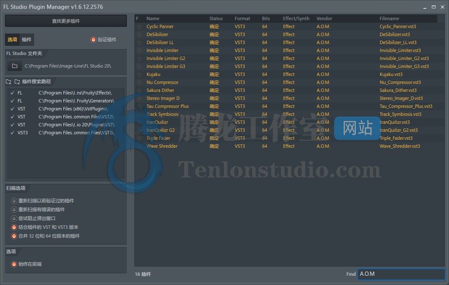
Task: Click Nu_Compressor.vst3 filename cell
Action: point(400,82)
